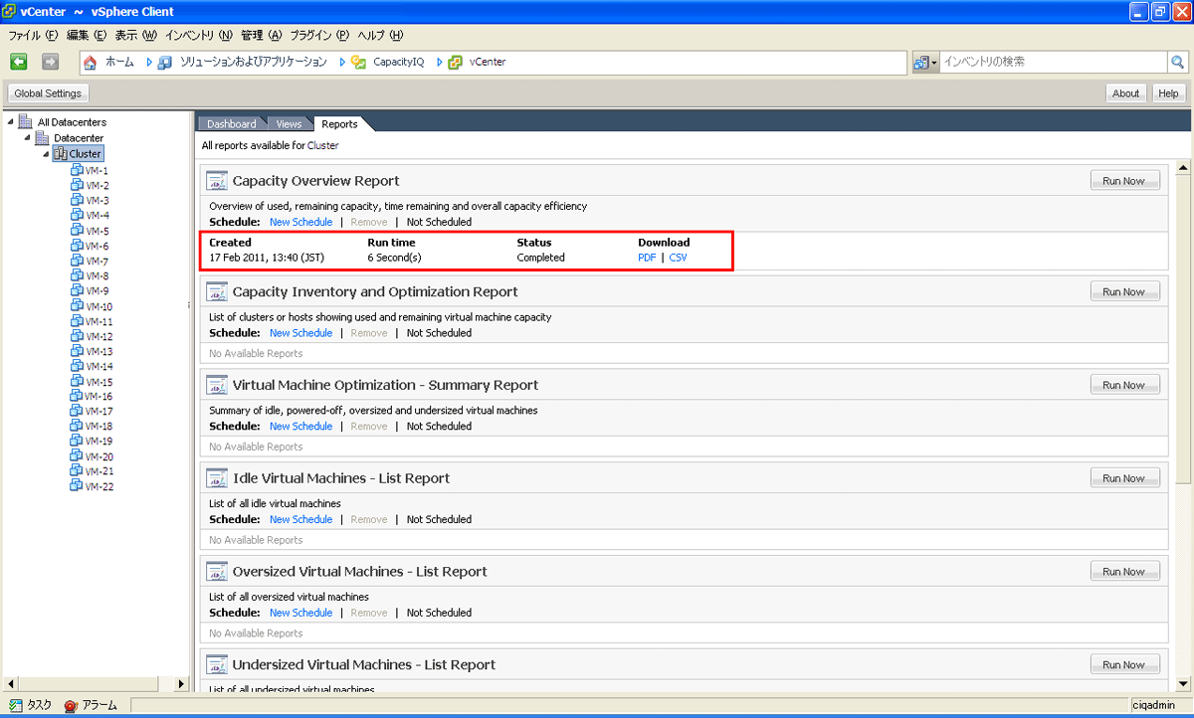Run Capacity Inventory and Optimization Report now
The height and width of the screenshot is (718, 1194).
[x=1125, y=291]
